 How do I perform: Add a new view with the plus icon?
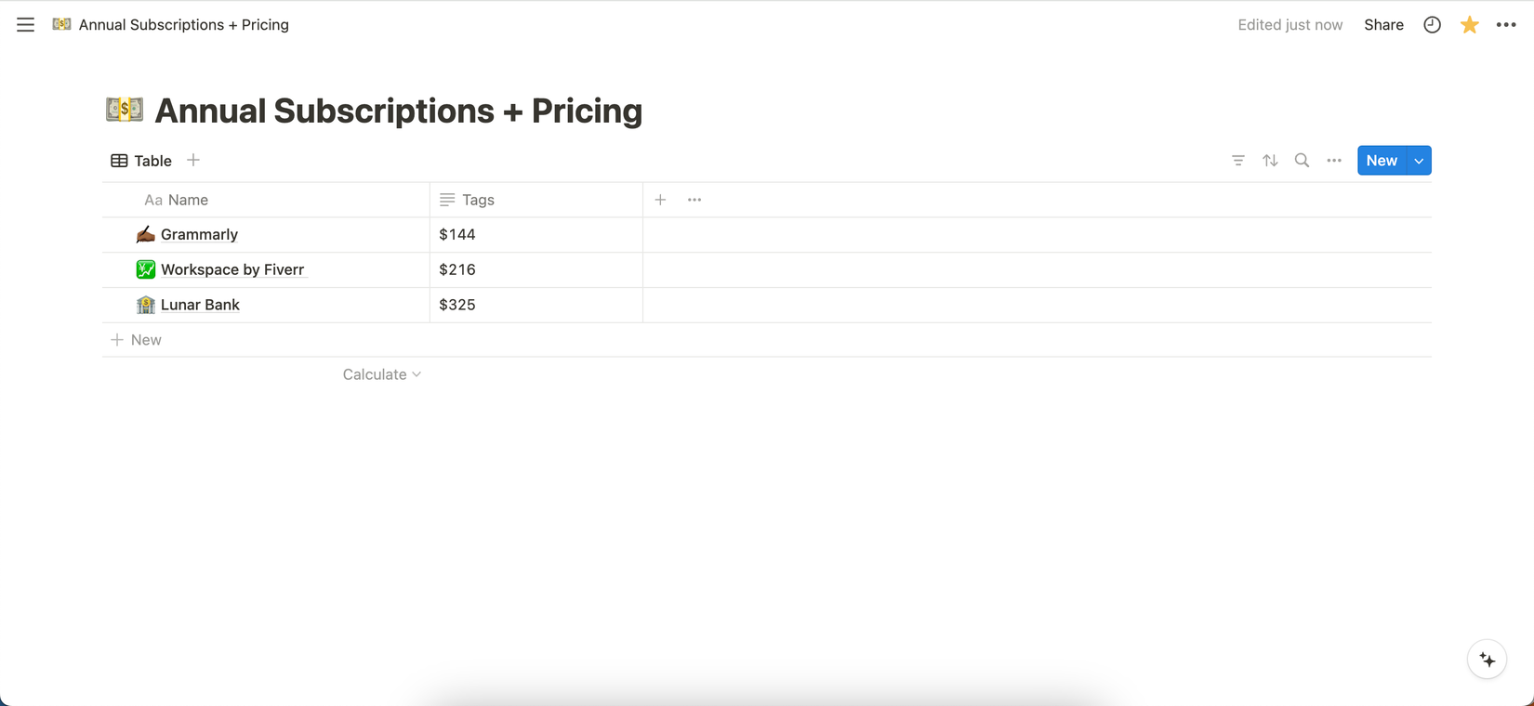coord(193,160)
